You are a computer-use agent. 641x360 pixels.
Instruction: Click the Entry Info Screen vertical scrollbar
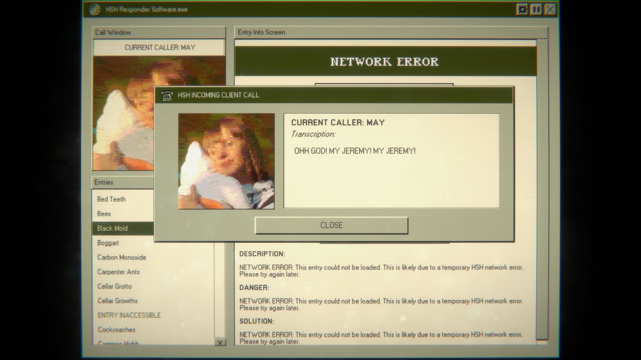point(542,190)
